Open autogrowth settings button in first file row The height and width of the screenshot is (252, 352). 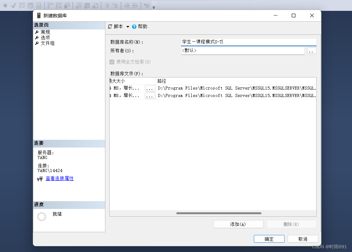[x=150, y=88]
